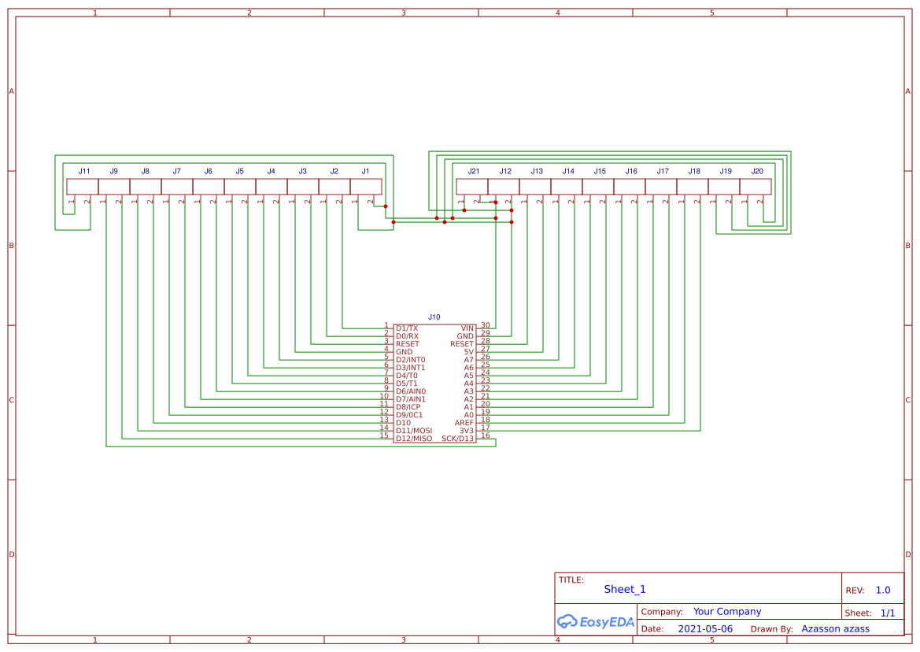Click the connector label J16

pyautogui.click(x=630, y=170)
